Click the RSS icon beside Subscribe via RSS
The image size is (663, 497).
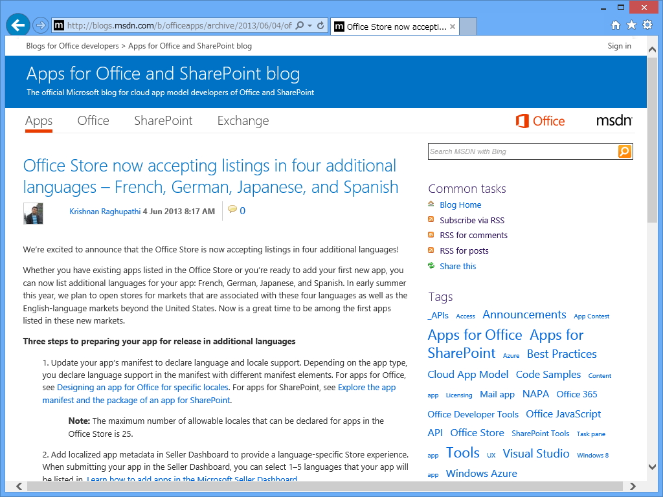[431, 220]
